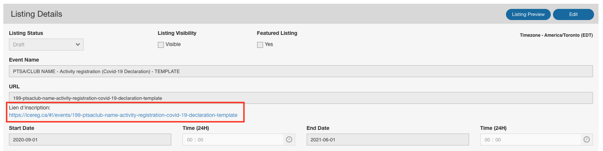Click the Listing Visibility label
603x151 pixels.
tap(177, 33)
